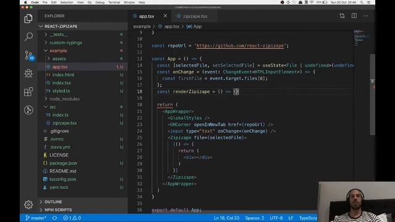This screenshot has width=395, height=222.
Task: Open editor More Actions ellipsis
Action: [365, 16]
